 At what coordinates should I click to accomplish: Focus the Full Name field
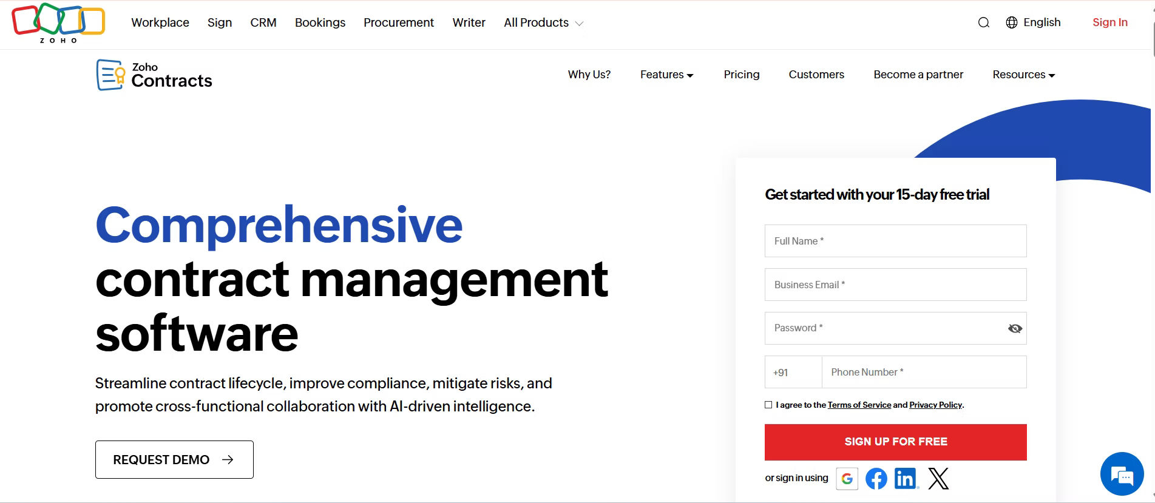(x=896, y=241)
